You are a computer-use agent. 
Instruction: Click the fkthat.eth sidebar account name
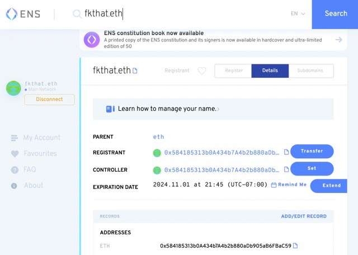(x=41, y=83)
